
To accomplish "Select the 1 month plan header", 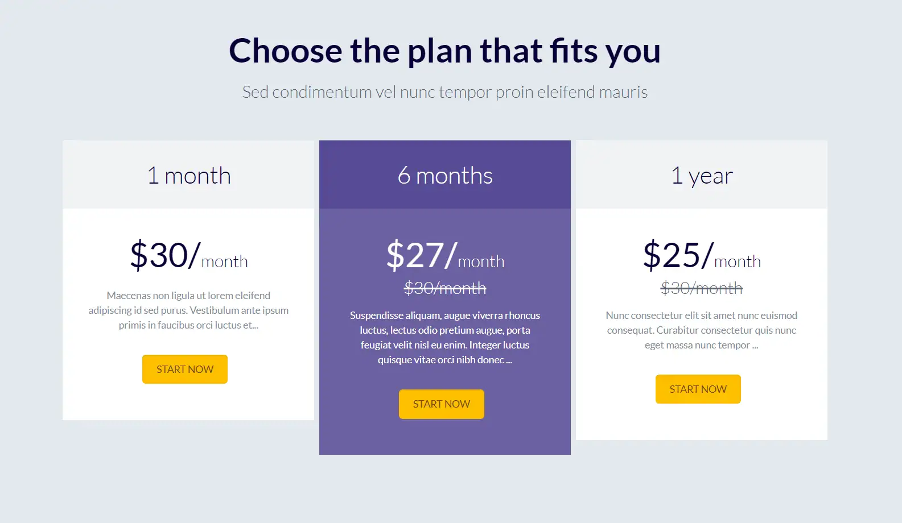I will point(188,175).
